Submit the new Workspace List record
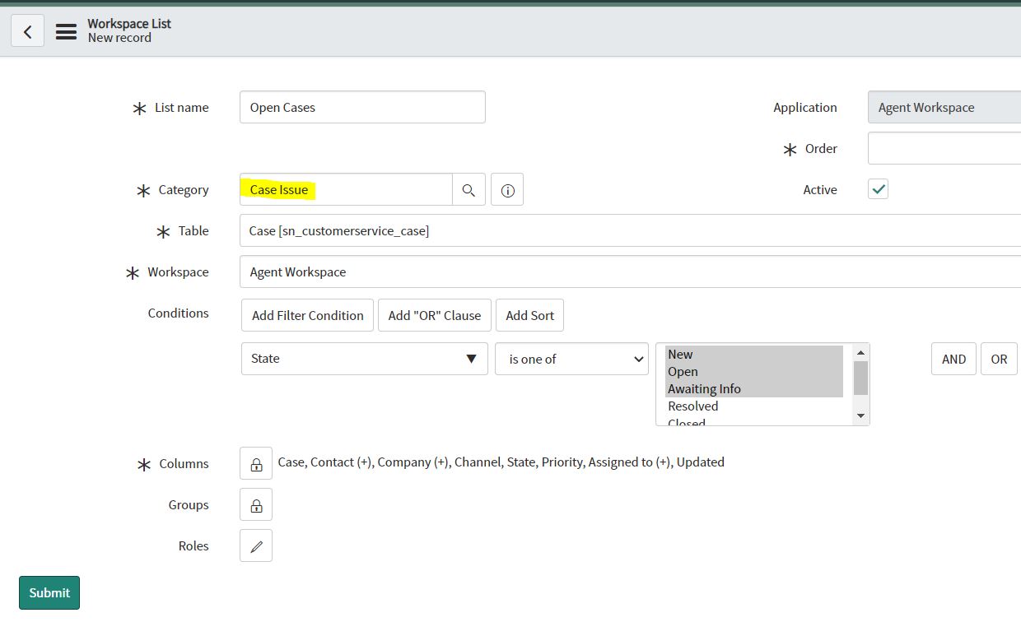This screenshot has width=1021, height=622. [49, 592]
